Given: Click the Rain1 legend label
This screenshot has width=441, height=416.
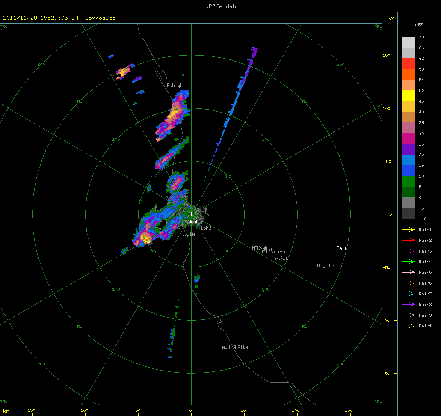Looking at the screenshot, I should [x=425, y=230].
